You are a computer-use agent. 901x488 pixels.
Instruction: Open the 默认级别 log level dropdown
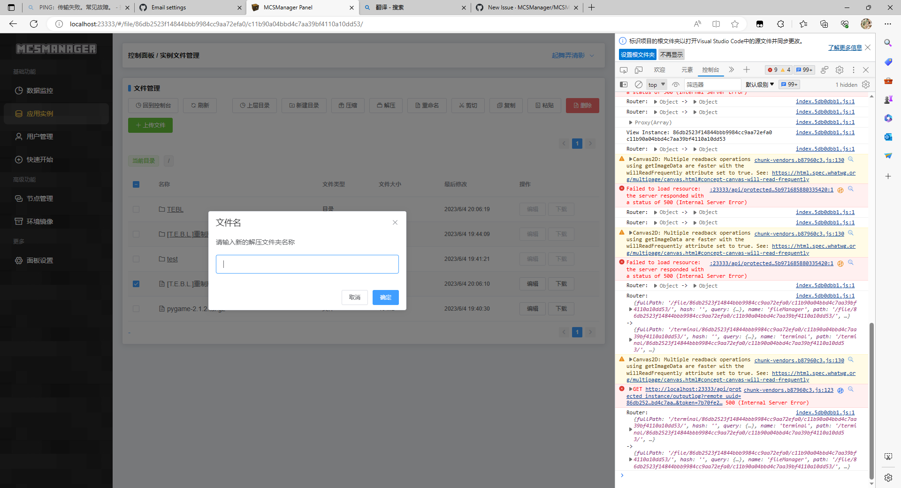pyautogui.click(x=759, y=84)
